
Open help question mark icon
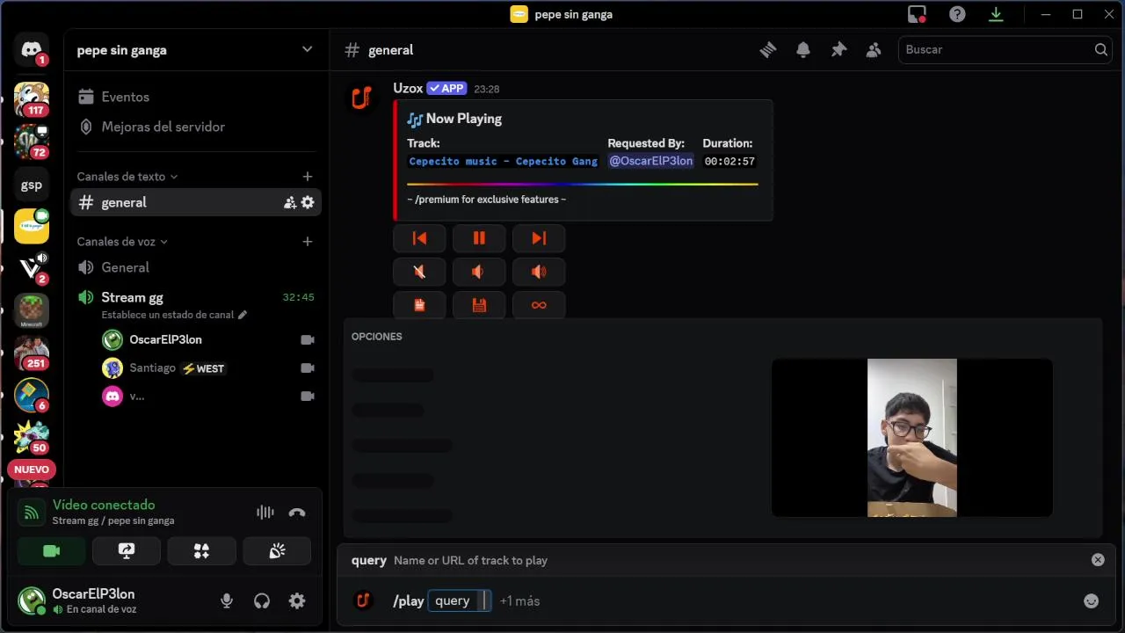click(x=957, y=14)
